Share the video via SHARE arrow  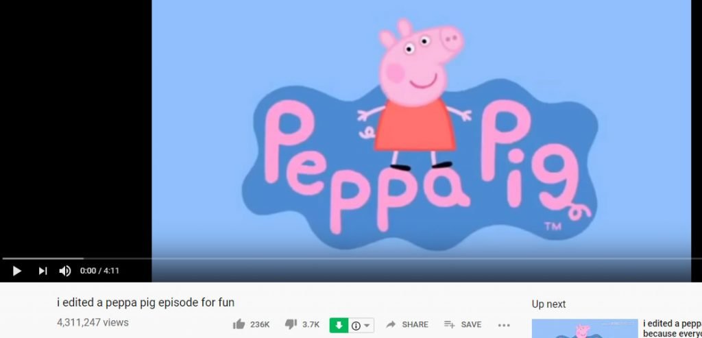click(x=391, y=324)
